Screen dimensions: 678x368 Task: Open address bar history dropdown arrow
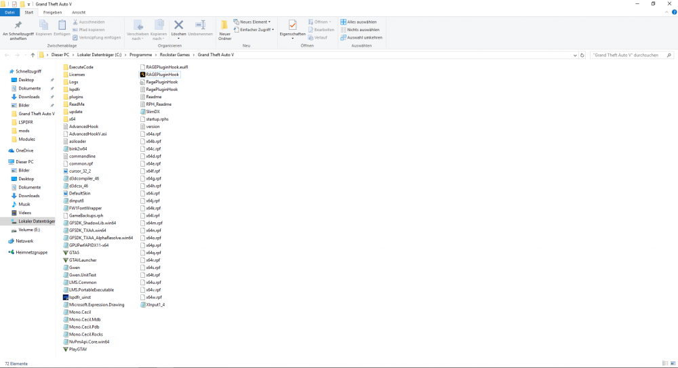575,56
